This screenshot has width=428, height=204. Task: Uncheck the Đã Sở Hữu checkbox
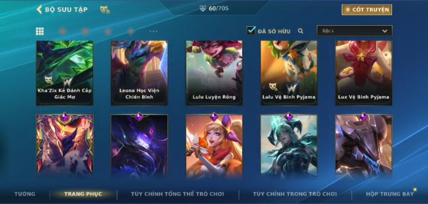coord(251,30)
